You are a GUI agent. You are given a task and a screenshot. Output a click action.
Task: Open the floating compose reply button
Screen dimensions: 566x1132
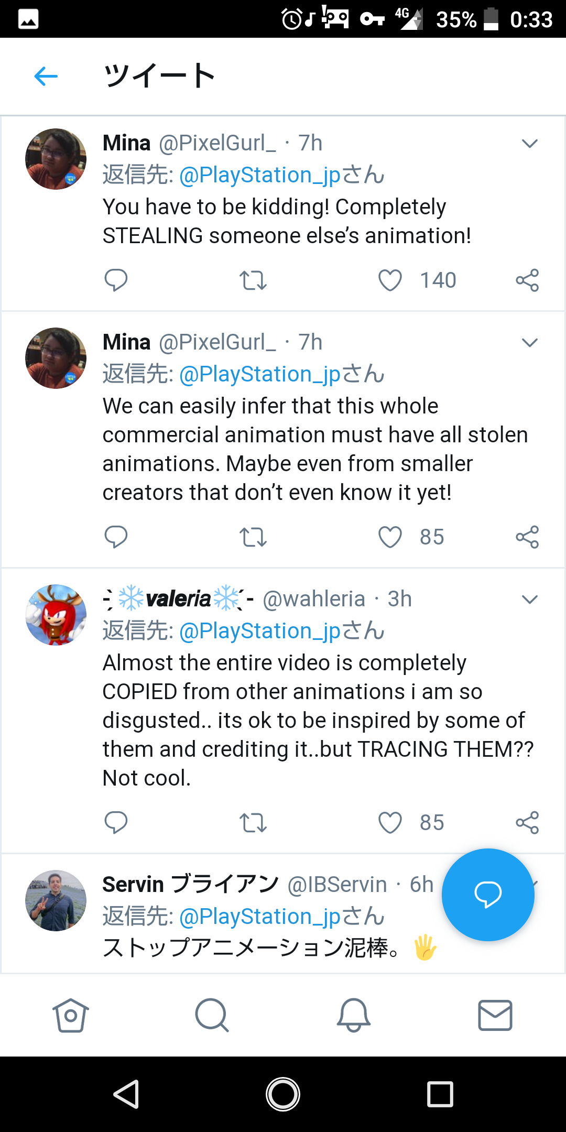click(x=488, y=895)
